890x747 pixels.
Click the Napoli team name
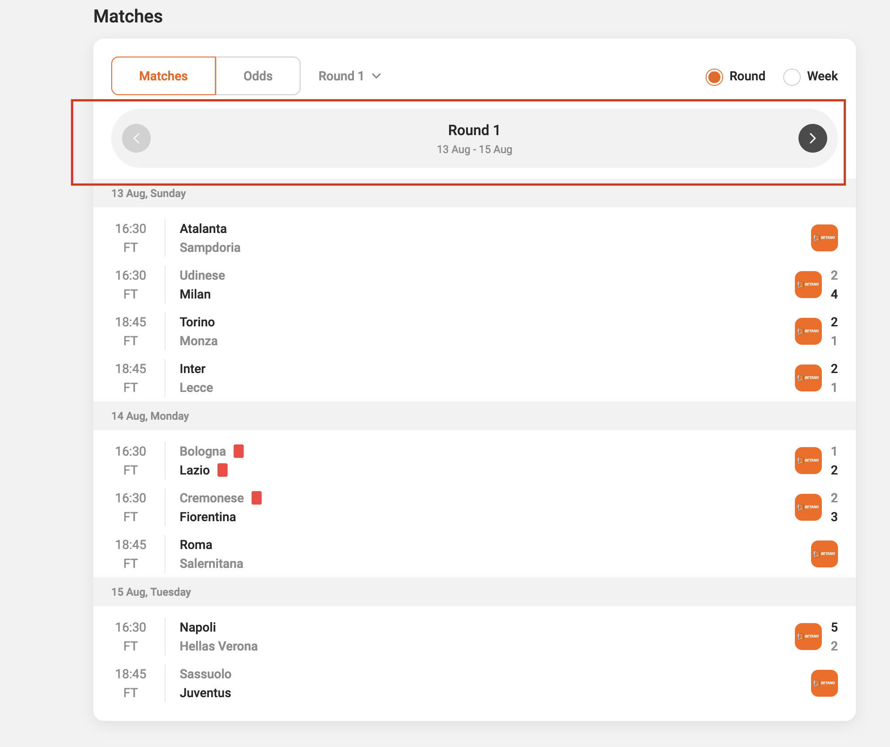point(197,627)
